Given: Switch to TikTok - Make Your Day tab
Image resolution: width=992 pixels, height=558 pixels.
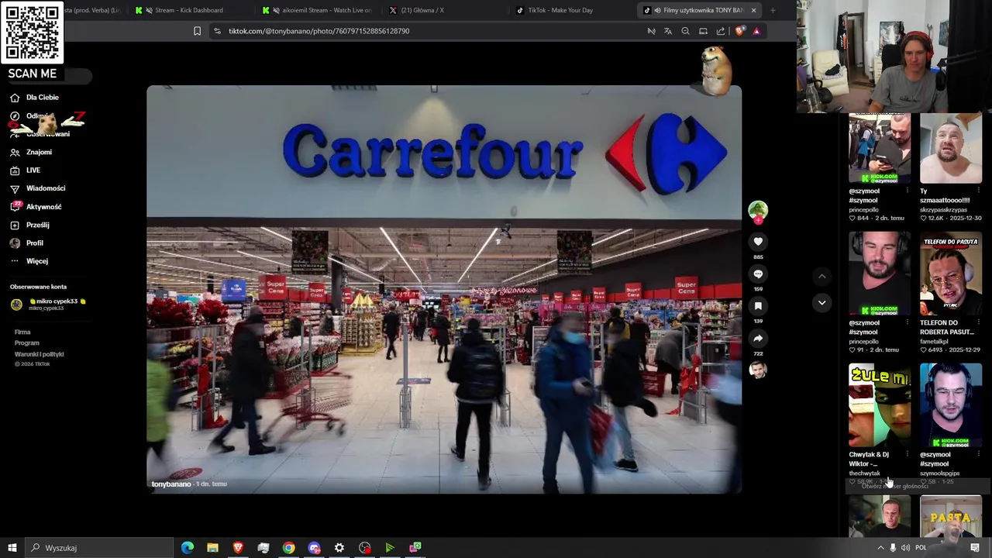Looking at the screenshot, I should (572, 10).
